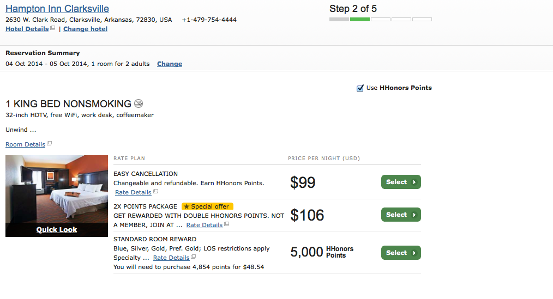The image size is (553, 299).
Task: Click the Reservation Summary heading
Action: pos(43,53)
